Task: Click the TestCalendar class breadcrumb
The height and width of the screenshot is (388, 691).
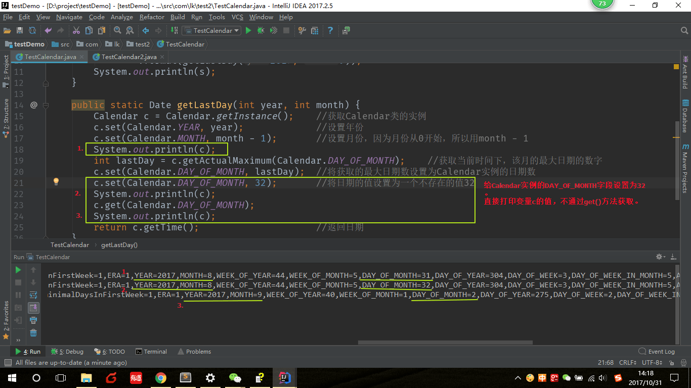Action: (x=181, y=44)
